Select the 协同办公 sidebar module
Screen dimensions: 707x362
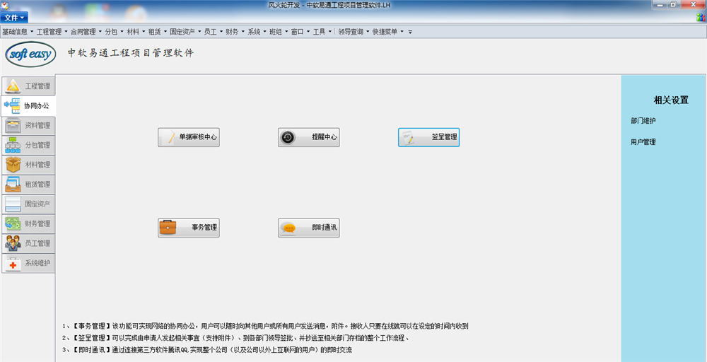[x=28, y=105]
